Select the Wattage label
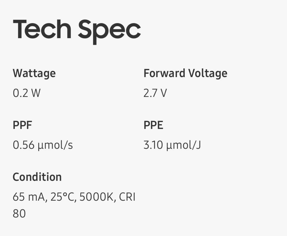This screenshot has height=236, width=287. click(x=34, y=73)
